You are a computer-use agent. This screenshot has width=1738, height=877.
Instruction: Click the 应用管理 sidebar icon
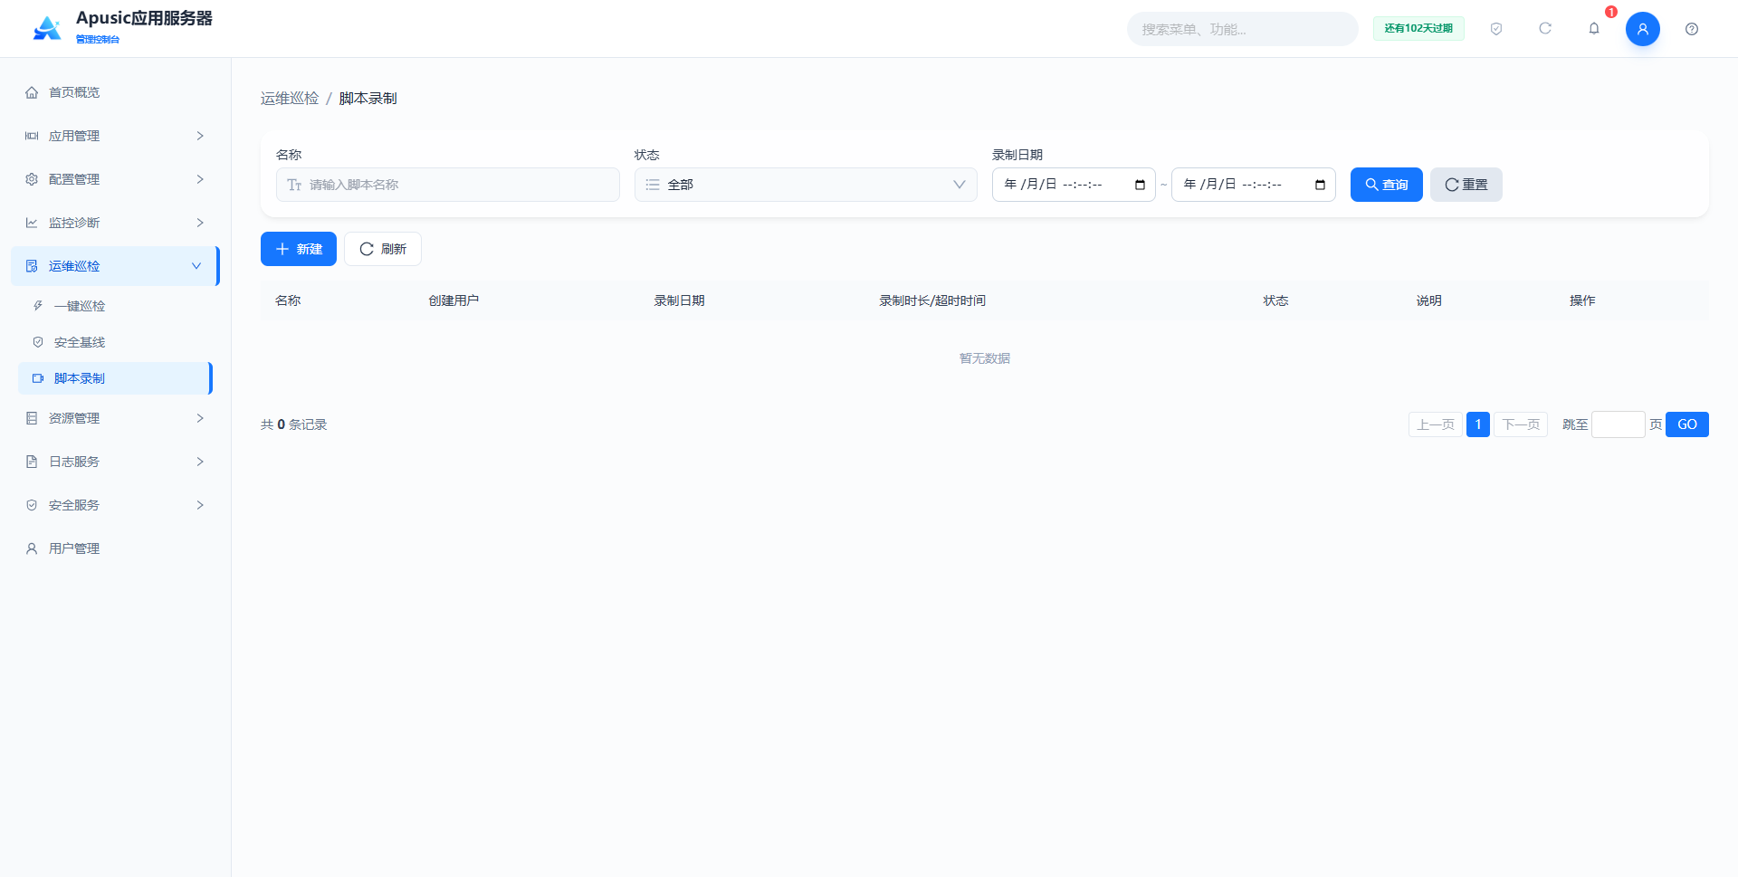[x=32, y=136]
